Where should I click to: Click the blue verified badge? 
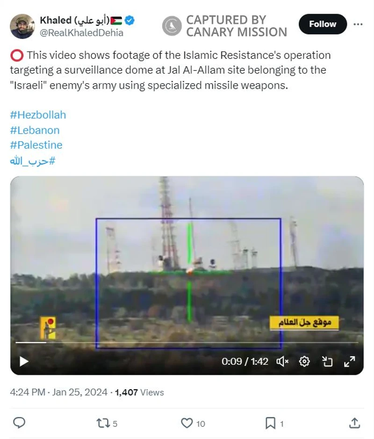click(129, 20)
